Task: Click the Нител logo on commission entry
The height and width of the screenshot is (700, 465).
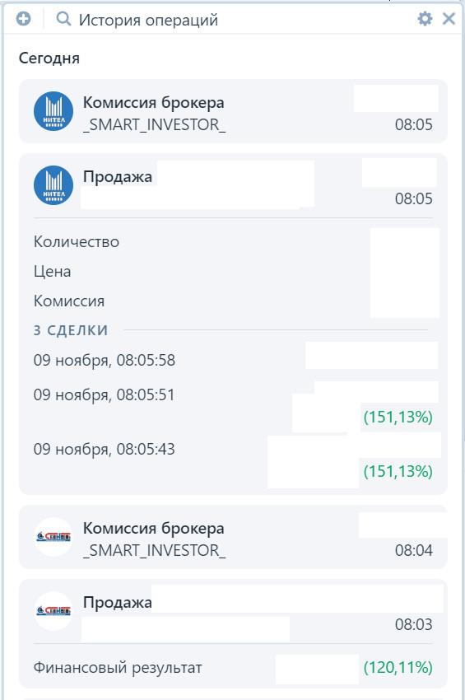Action: click(x=53, y=111)
